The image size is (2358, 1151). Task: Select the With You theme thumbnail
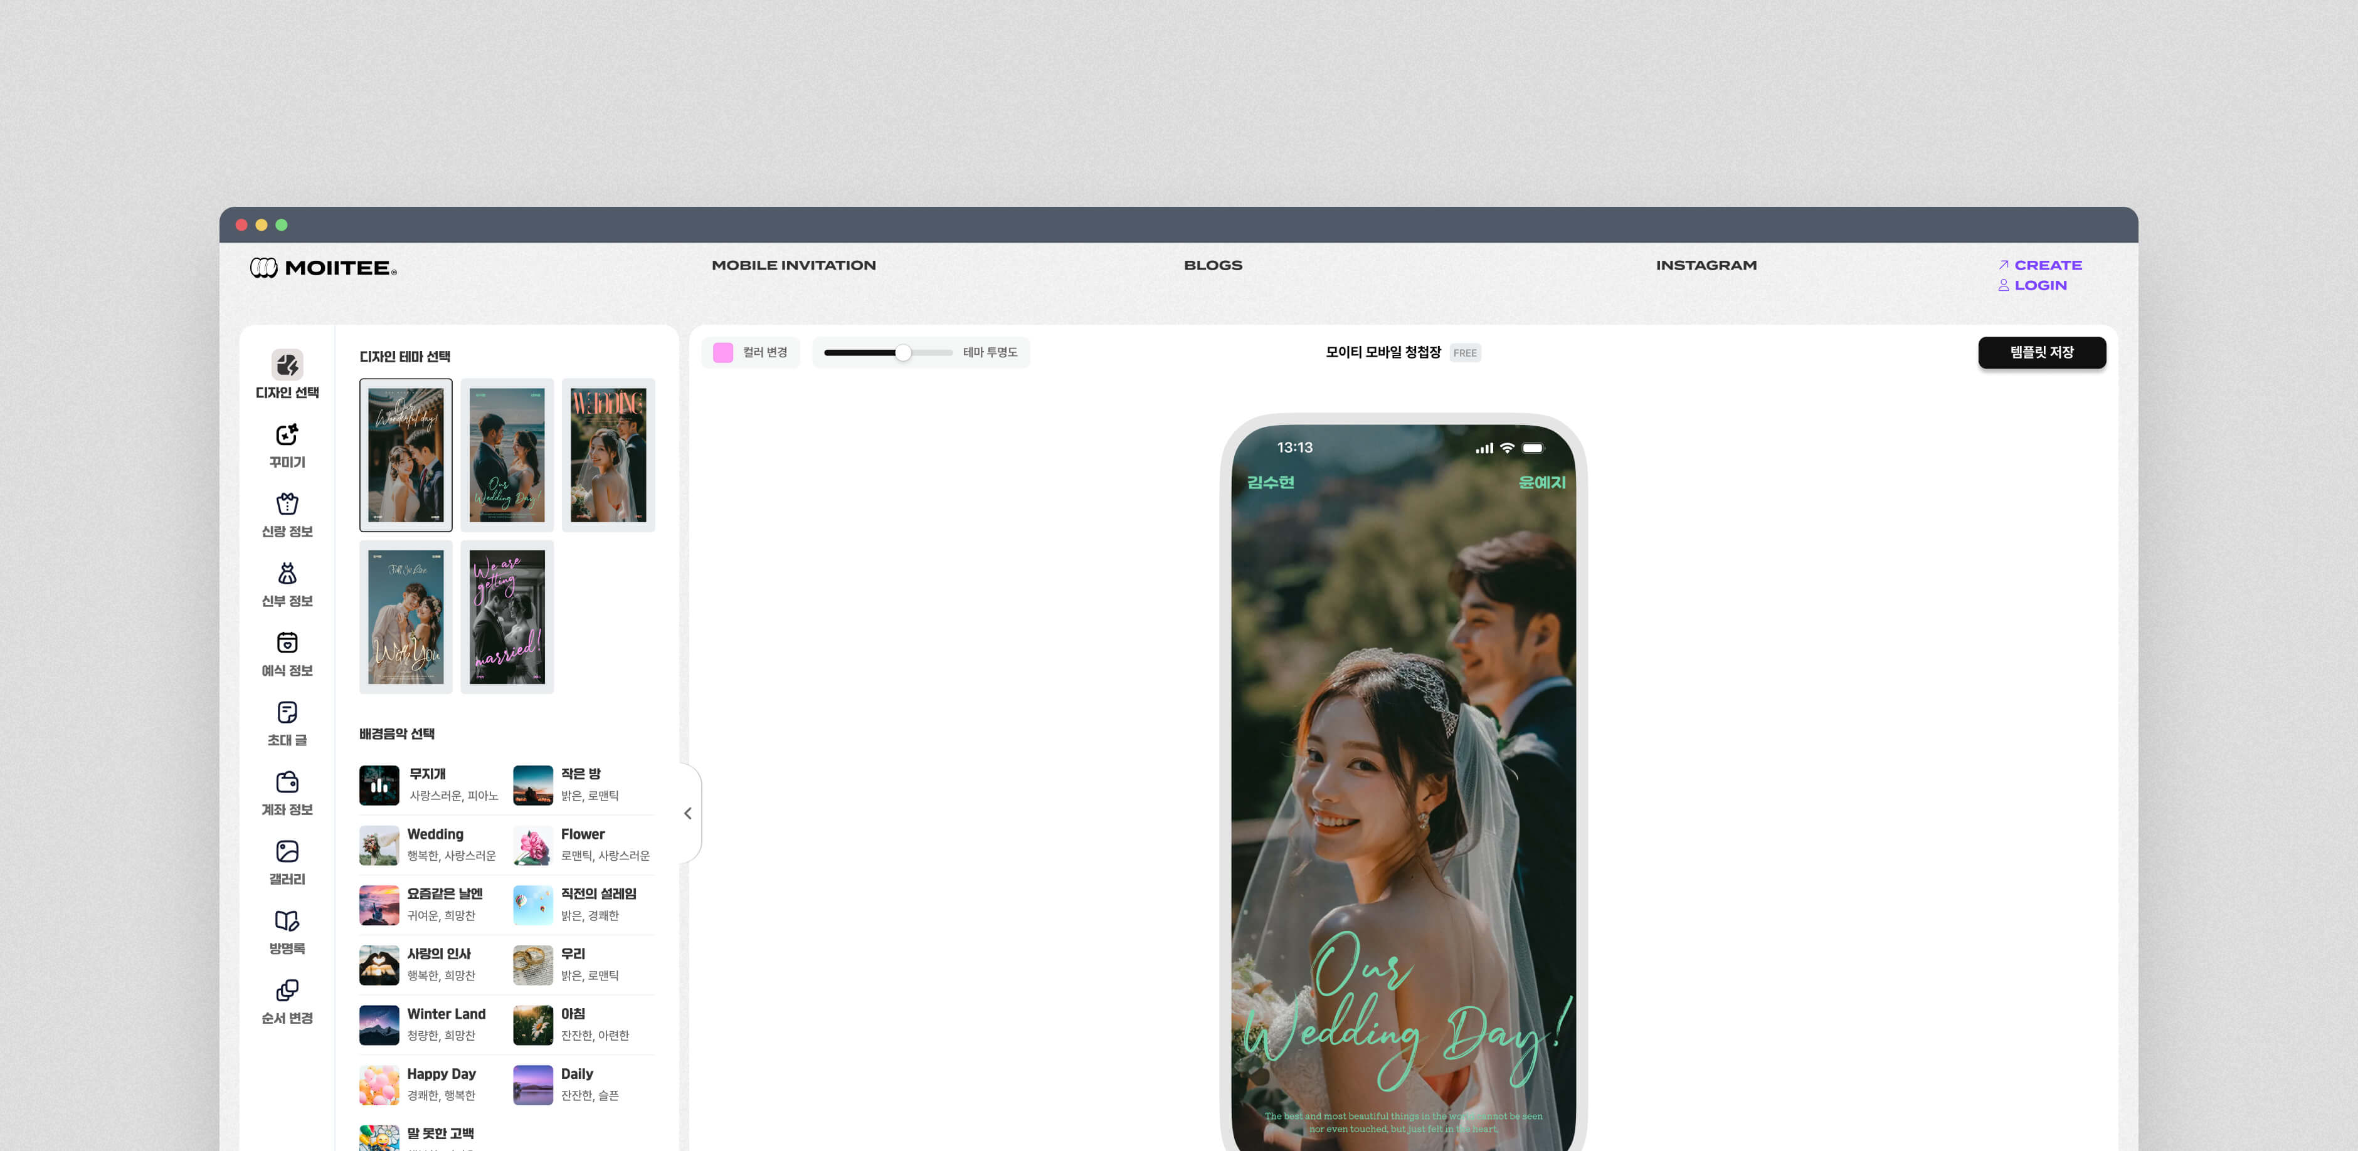tap(406, 617)
